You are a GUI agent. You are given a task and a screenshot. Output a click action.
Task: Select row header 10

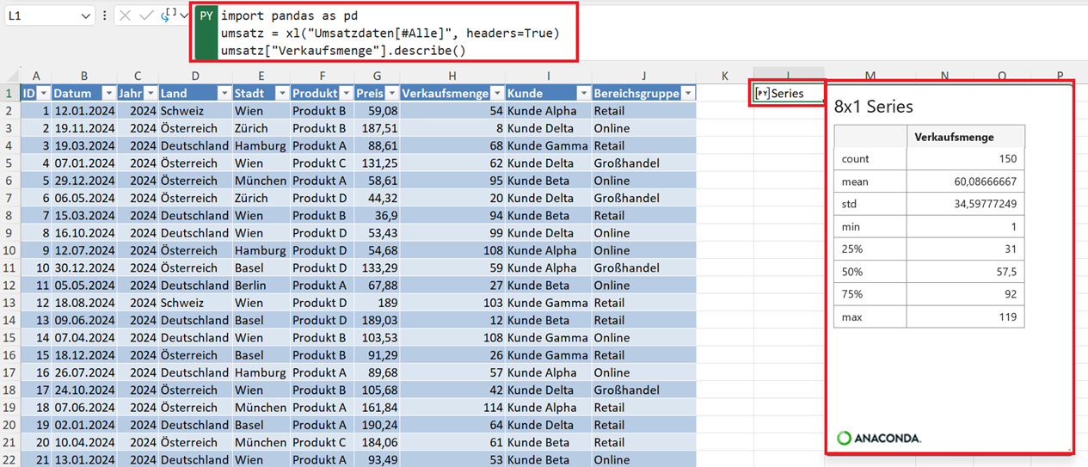[x=9, y=250]
